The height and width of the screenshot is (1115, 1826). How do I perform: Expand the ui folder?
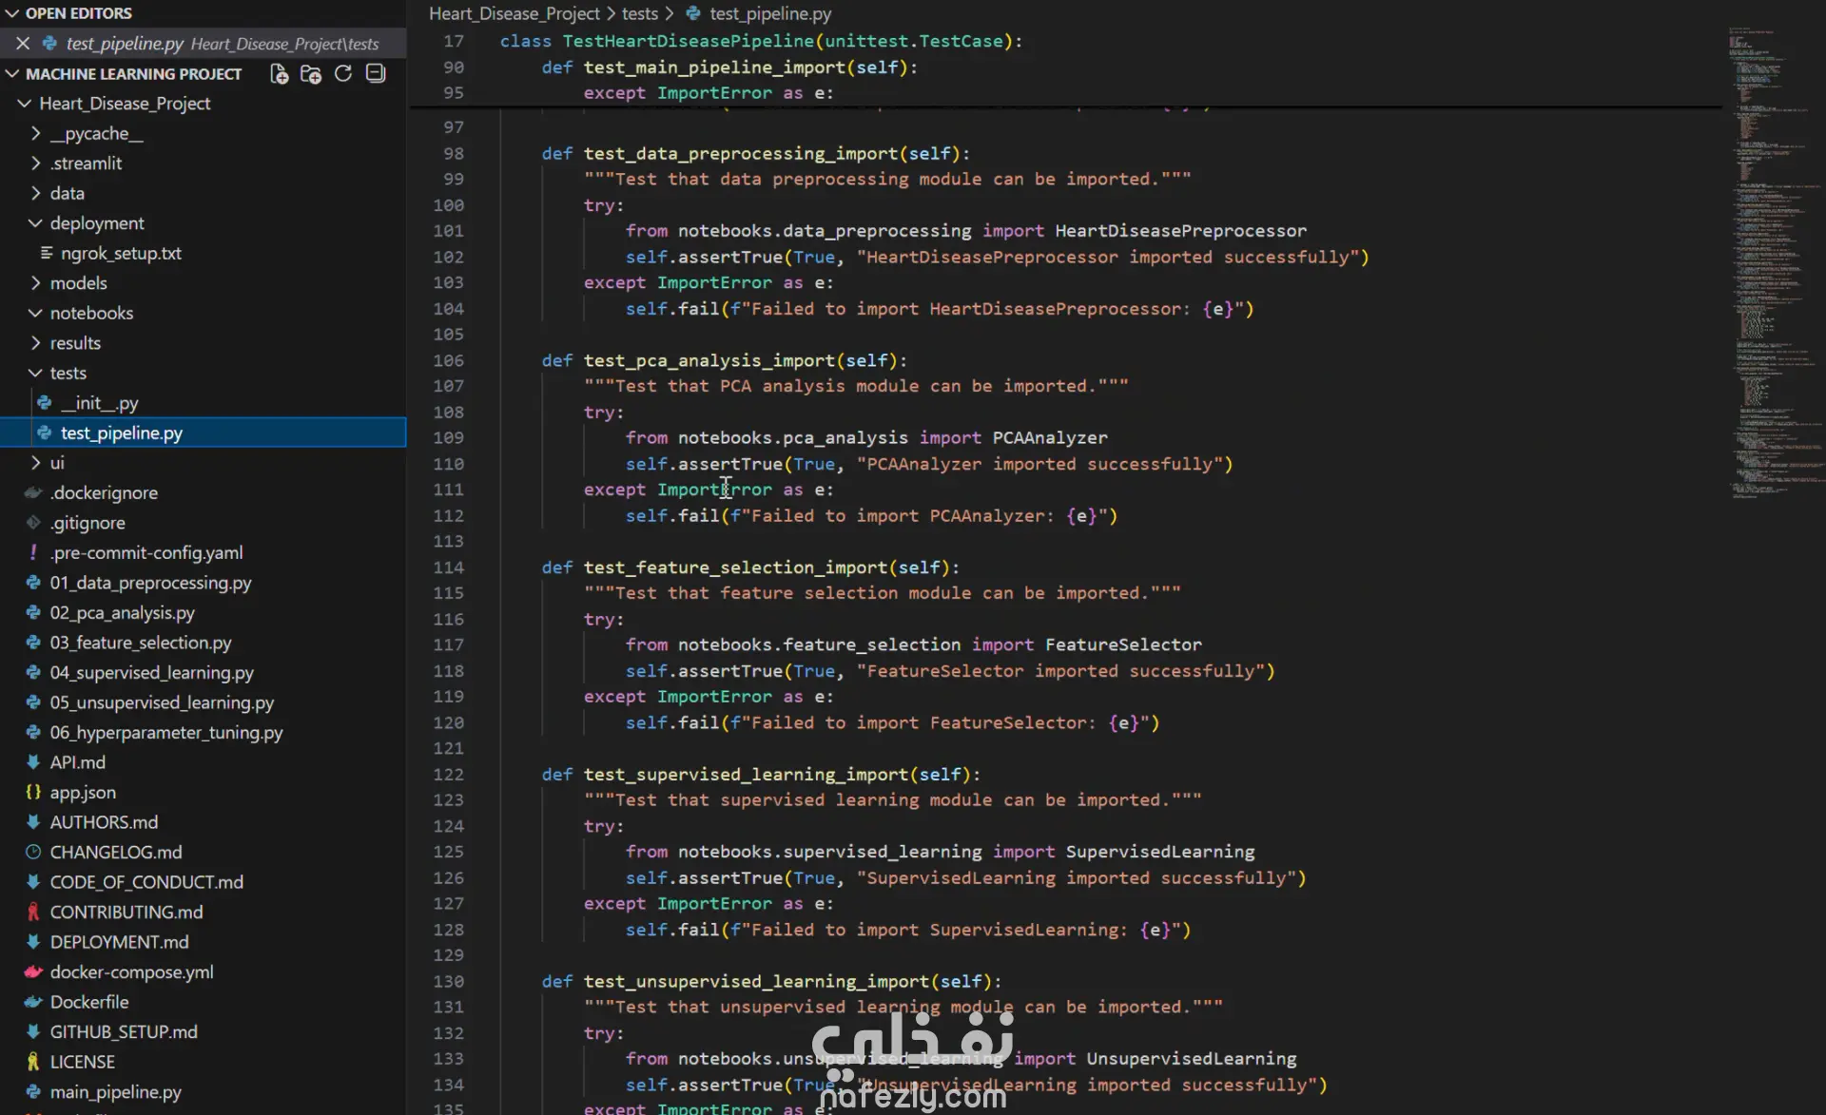56,463
